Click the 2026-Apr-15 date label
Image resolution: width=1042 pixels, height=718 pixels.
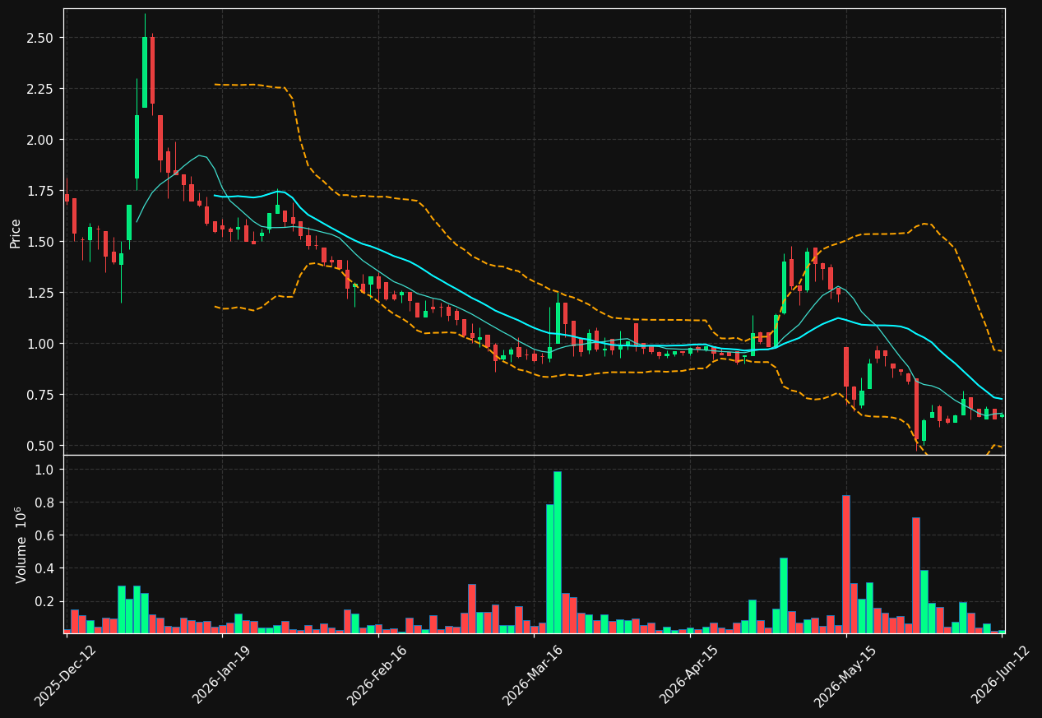point(689,674)
